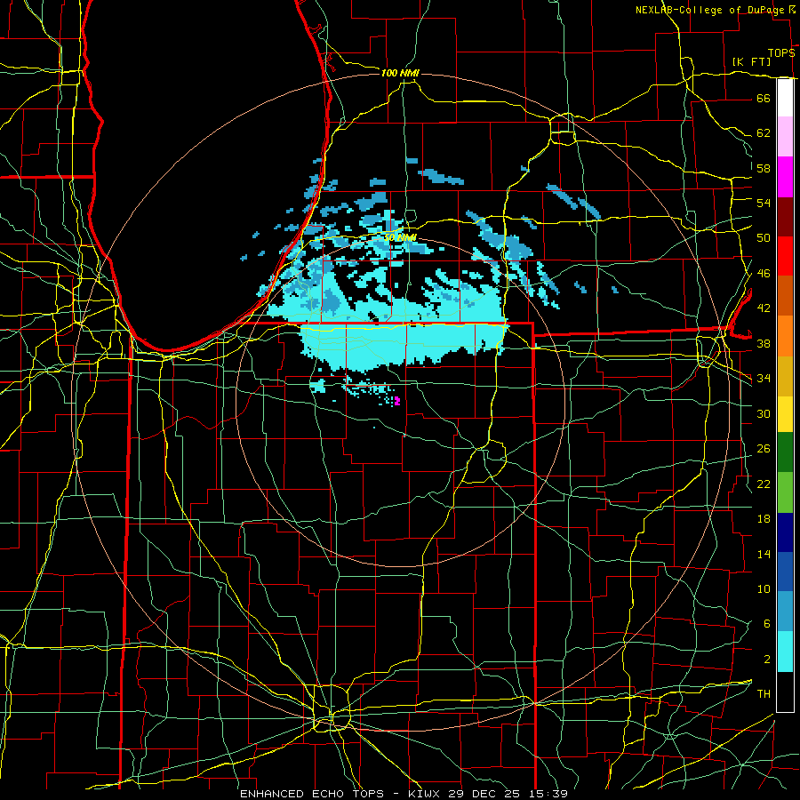This screenshot has width=800, height=800.
Task: Click the dark red legend swatch
Action: pos(785,216)
